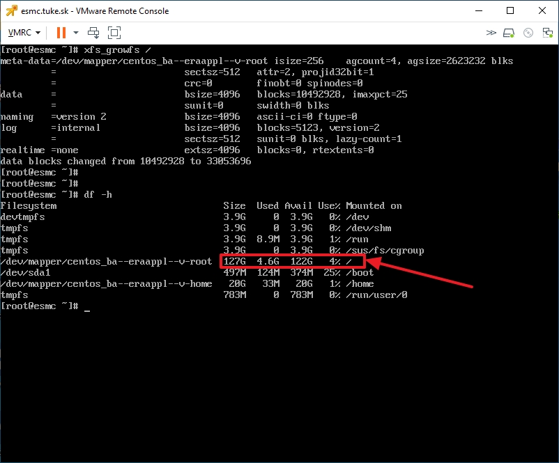Click the 'Mounted on' column header
The width and height of the screenshot is (559, 463).
coord(374,206)
